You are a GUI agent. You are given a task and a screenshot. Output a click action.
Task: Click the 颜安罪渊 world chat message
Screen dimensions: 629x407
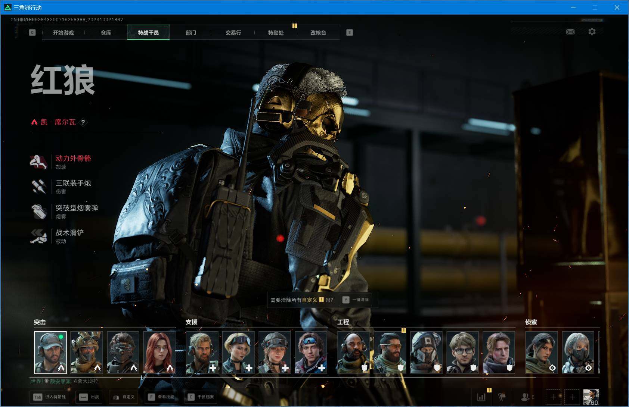tap(64, 381)
